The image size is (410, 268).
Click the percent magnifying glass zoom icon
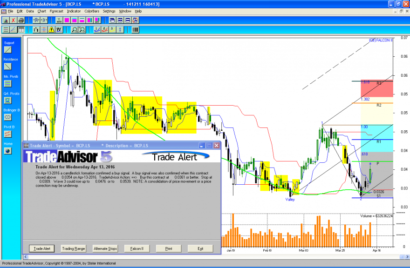pos(82,30)
